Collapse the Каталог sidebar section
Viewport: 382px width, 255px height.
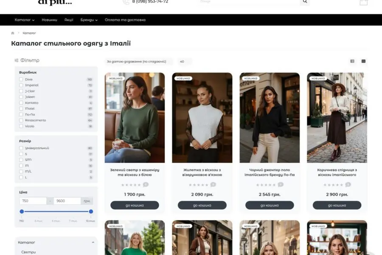coord(93,242)
